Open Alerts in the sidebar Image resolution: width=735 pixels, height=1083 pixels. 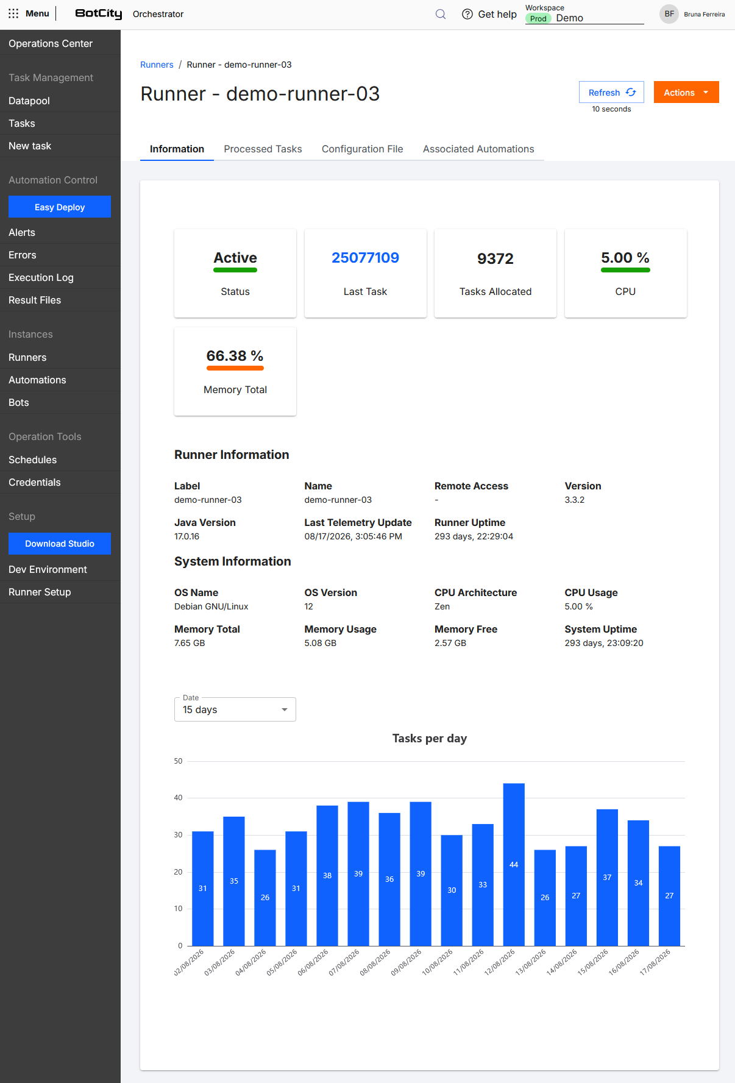click(x=60, y=232)
